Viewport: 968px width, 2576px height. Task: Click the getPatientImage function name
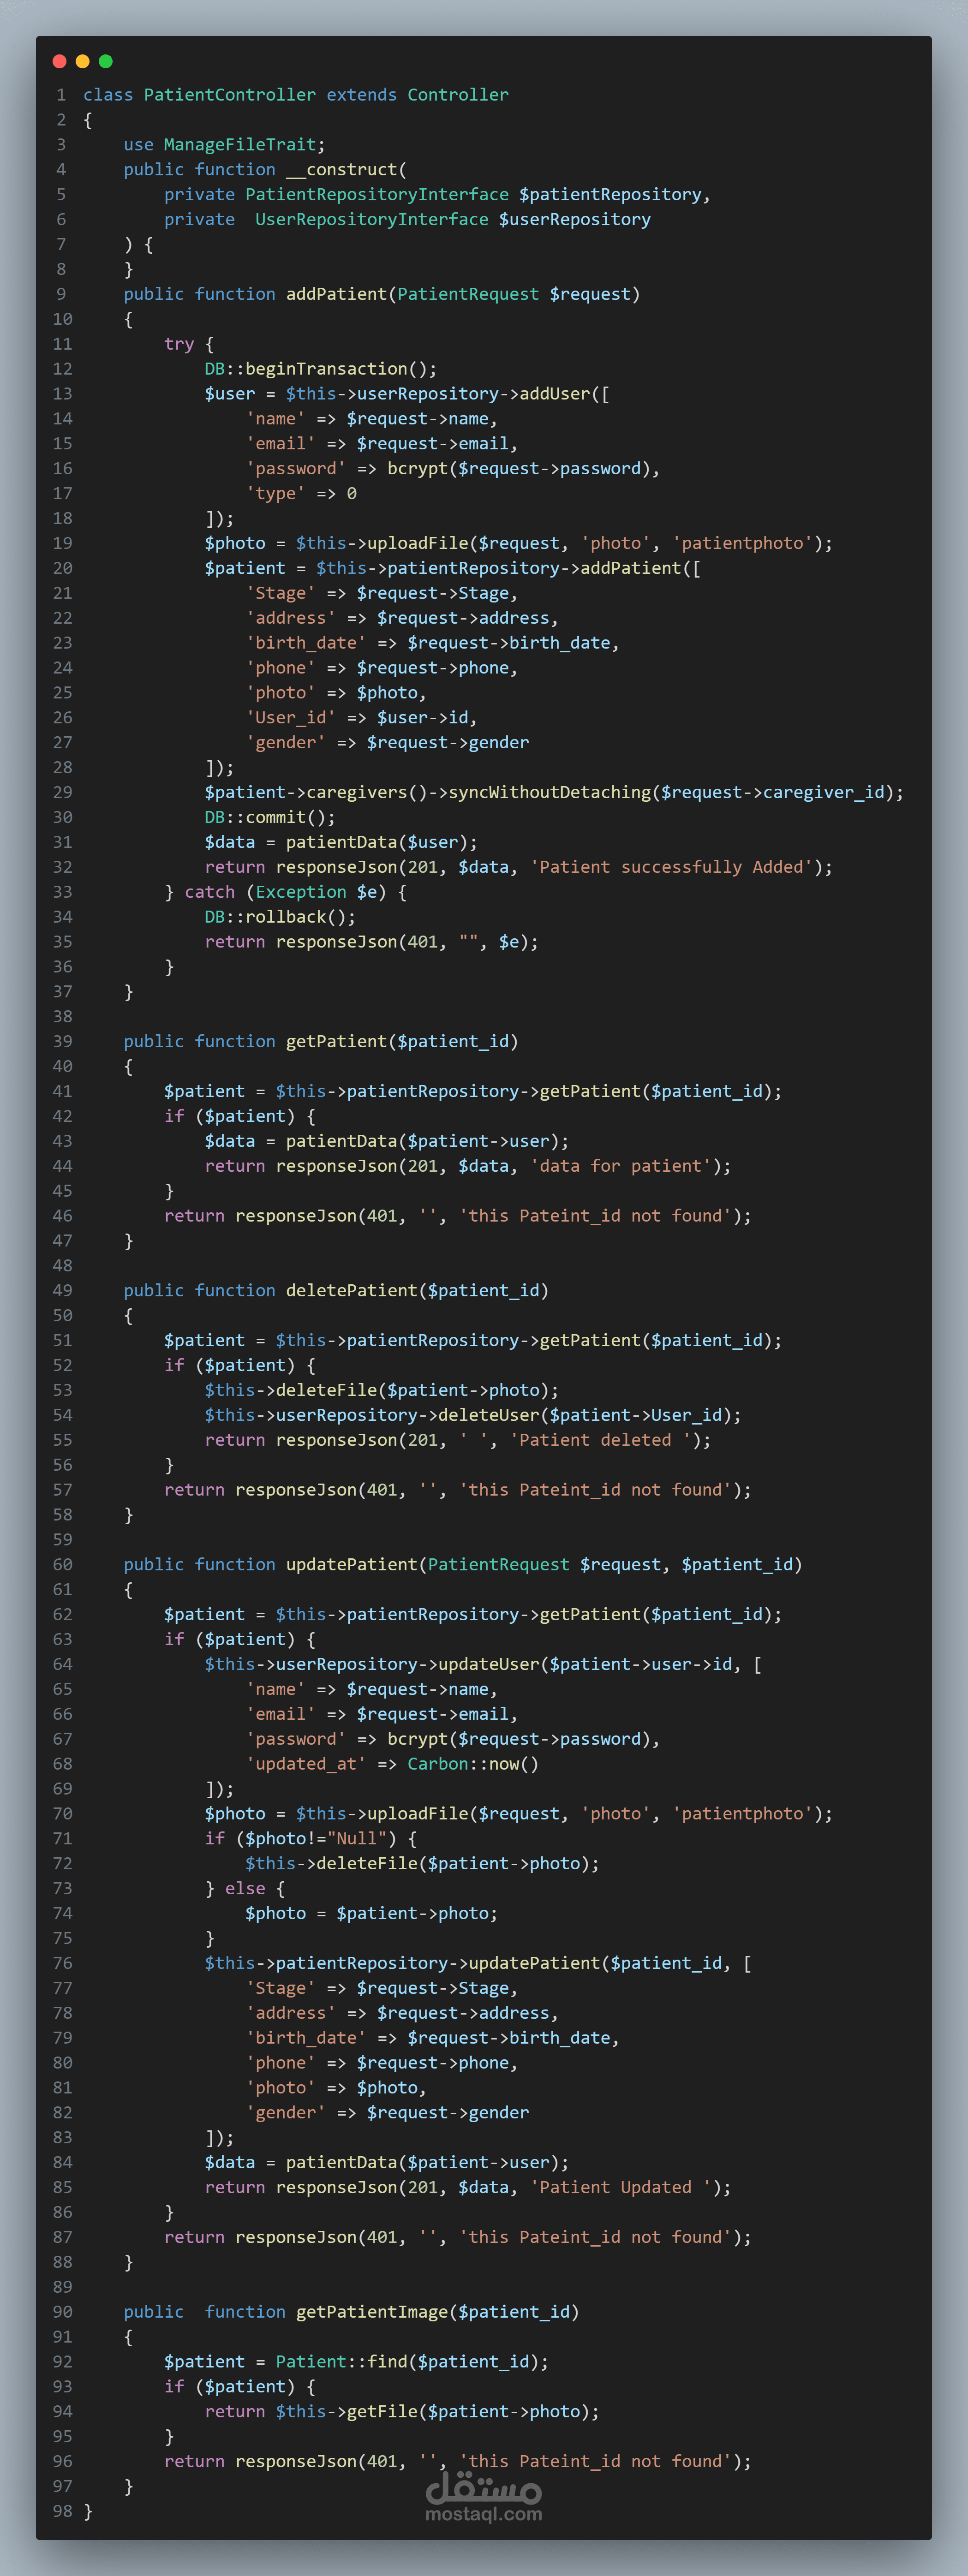tap(372, 2312)
